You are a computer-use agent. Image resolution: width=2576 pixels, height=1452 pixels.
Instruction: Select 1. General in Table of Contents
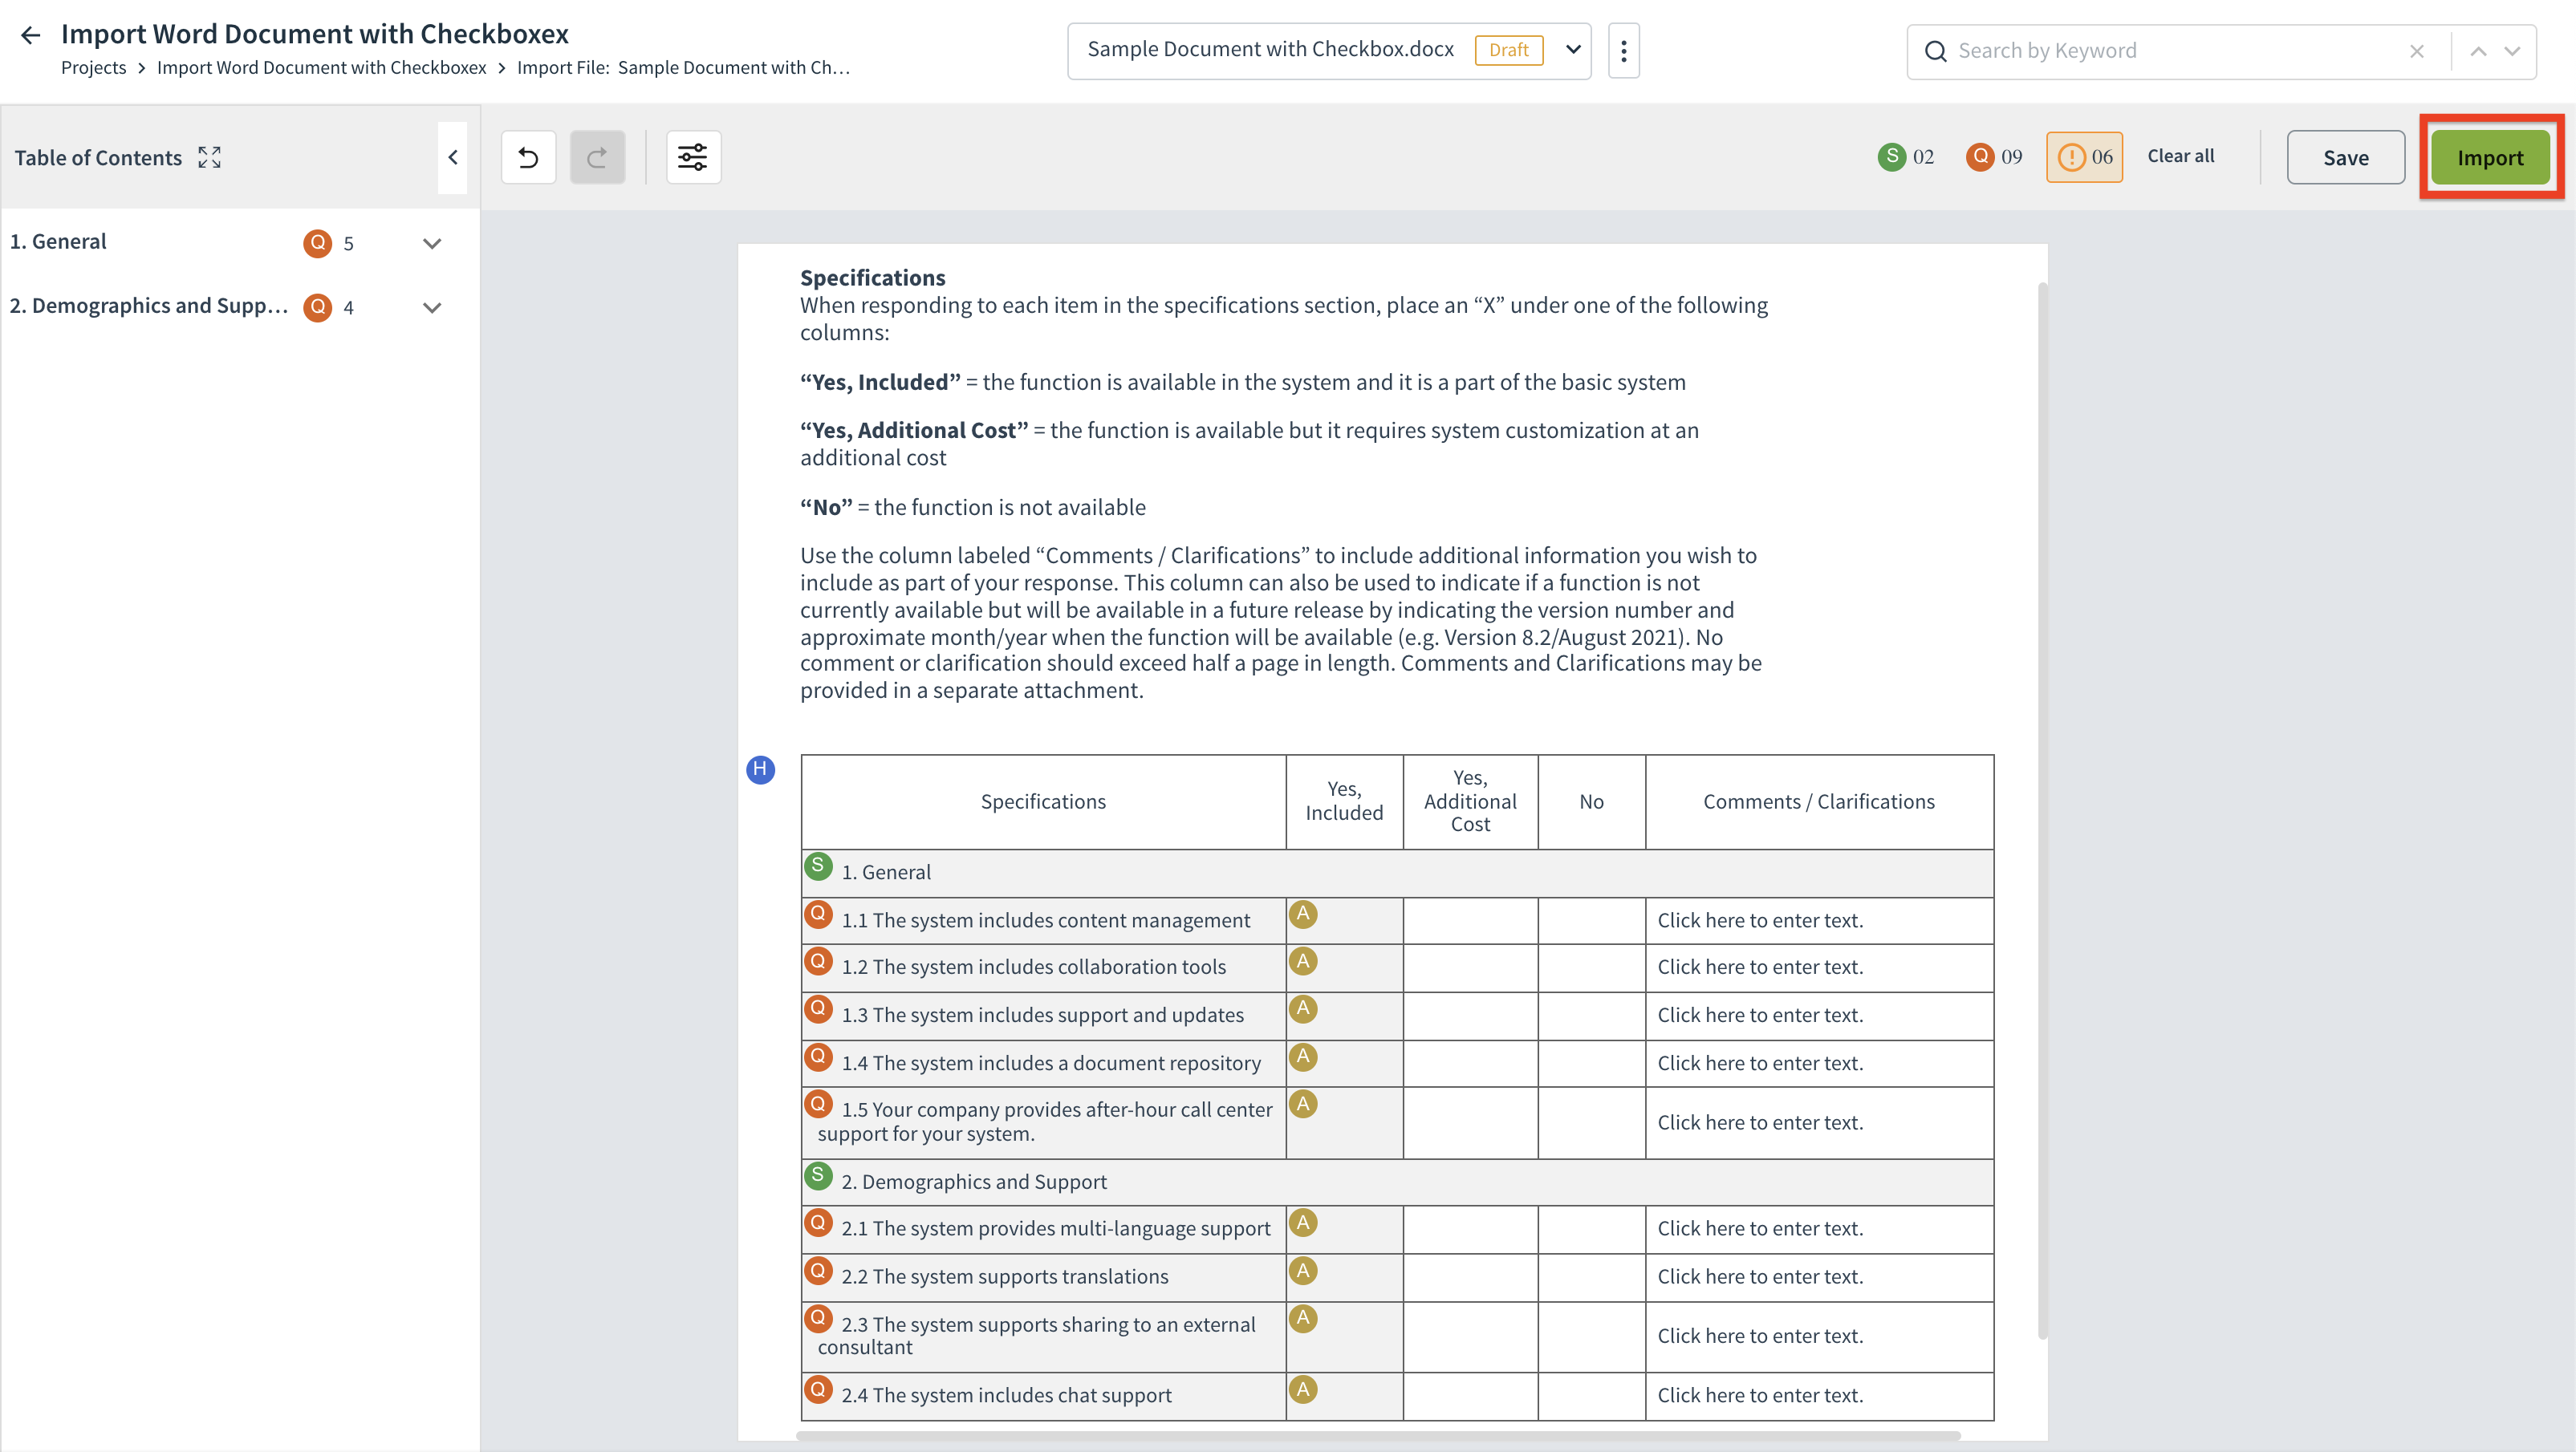tap(58, 241)
